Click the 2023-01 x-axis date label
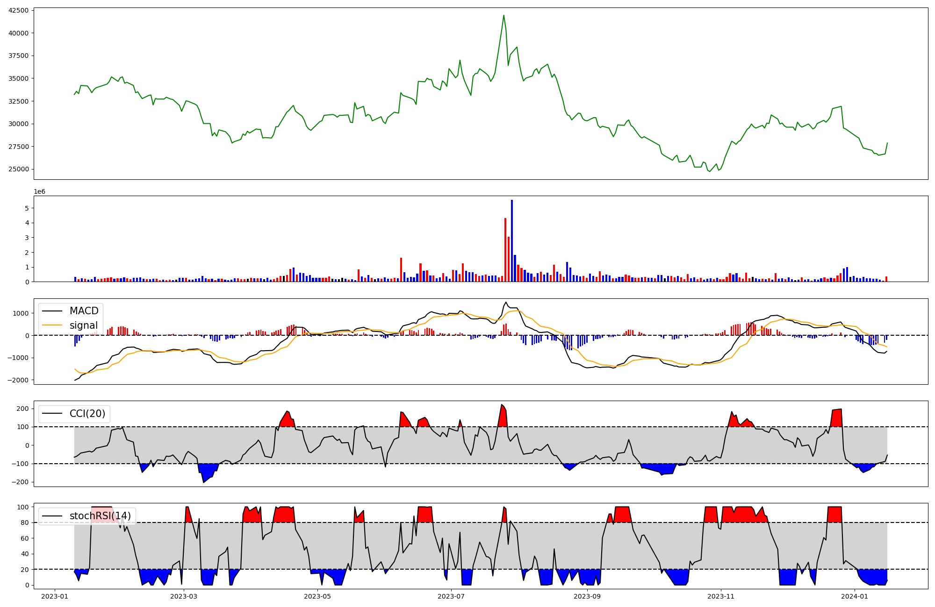The height and width of the screenshot is (607, 935). click(x=55, y=596)
